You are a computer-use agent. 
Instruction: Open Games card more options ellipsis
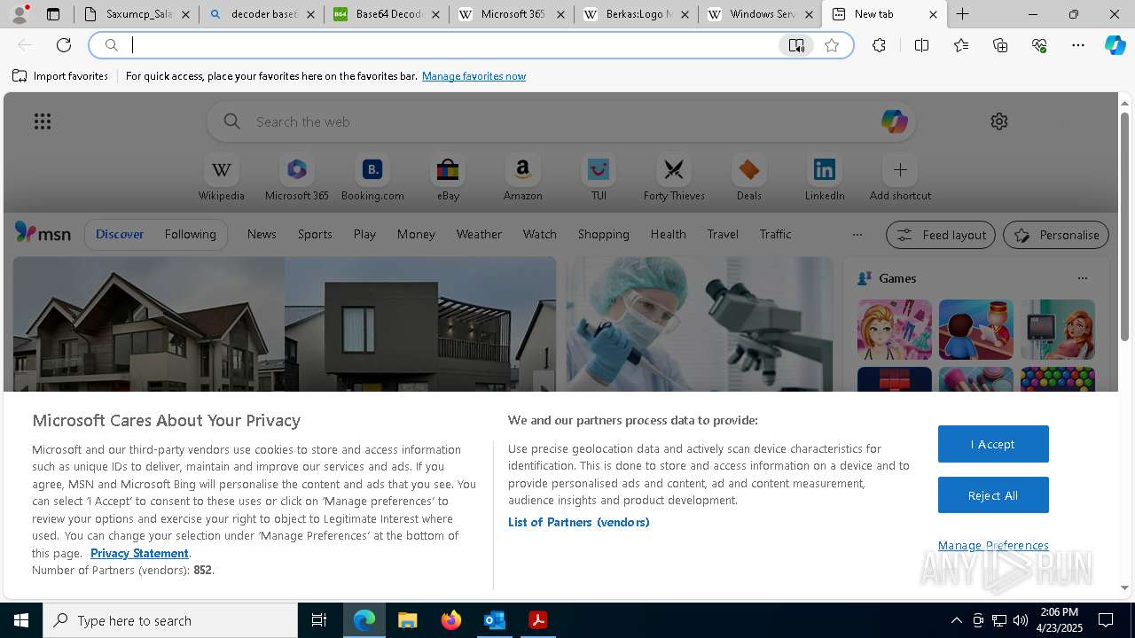1082,278
